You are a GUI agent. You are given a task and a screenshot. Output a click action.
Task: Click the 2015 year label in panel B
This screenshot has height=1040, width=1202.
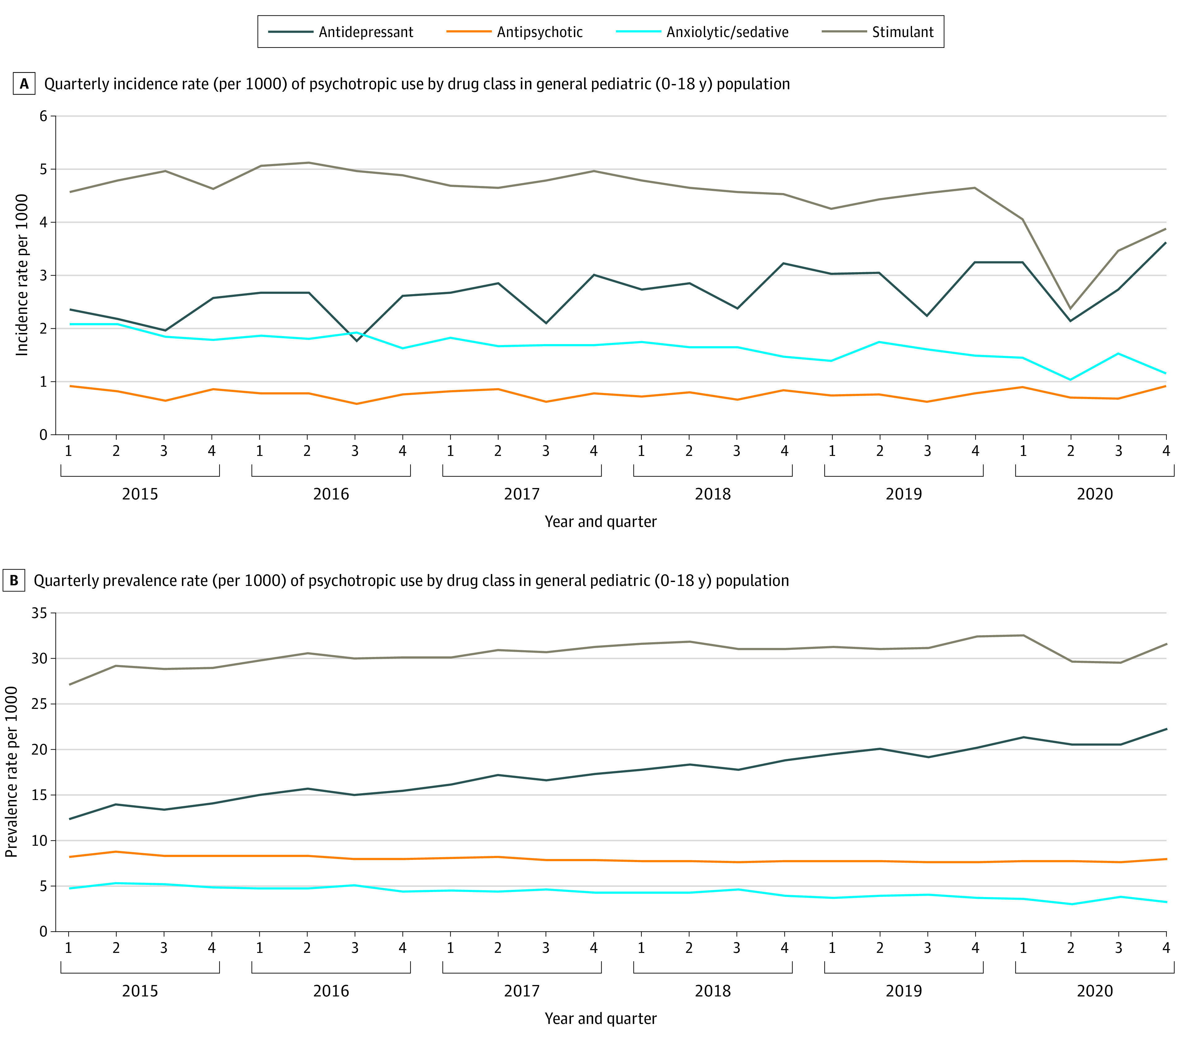click(x=140, y=991)
